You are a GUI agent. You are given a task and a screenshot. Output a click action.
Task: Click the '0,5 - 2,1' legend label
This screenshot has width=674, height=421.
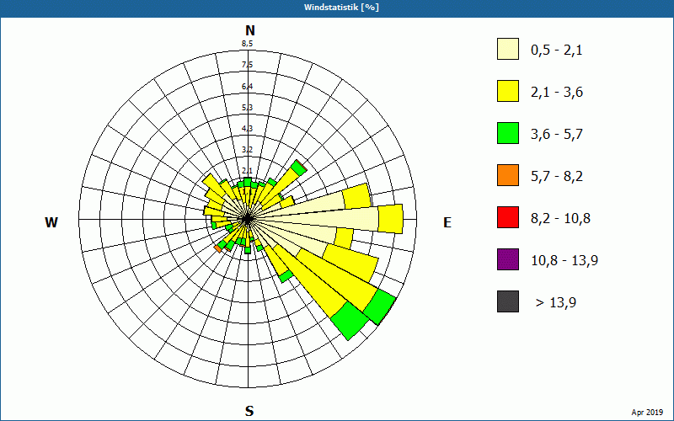point(557,51)
